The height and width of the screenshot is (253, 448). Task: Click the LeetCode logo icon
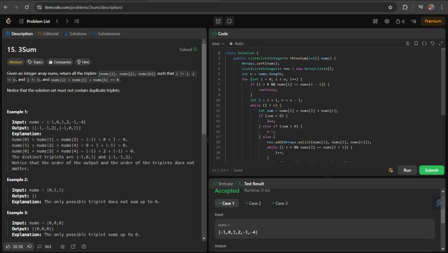coord(8,21)
